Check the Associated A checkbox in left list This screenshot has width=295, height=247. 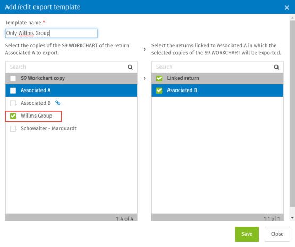[13, 90]
